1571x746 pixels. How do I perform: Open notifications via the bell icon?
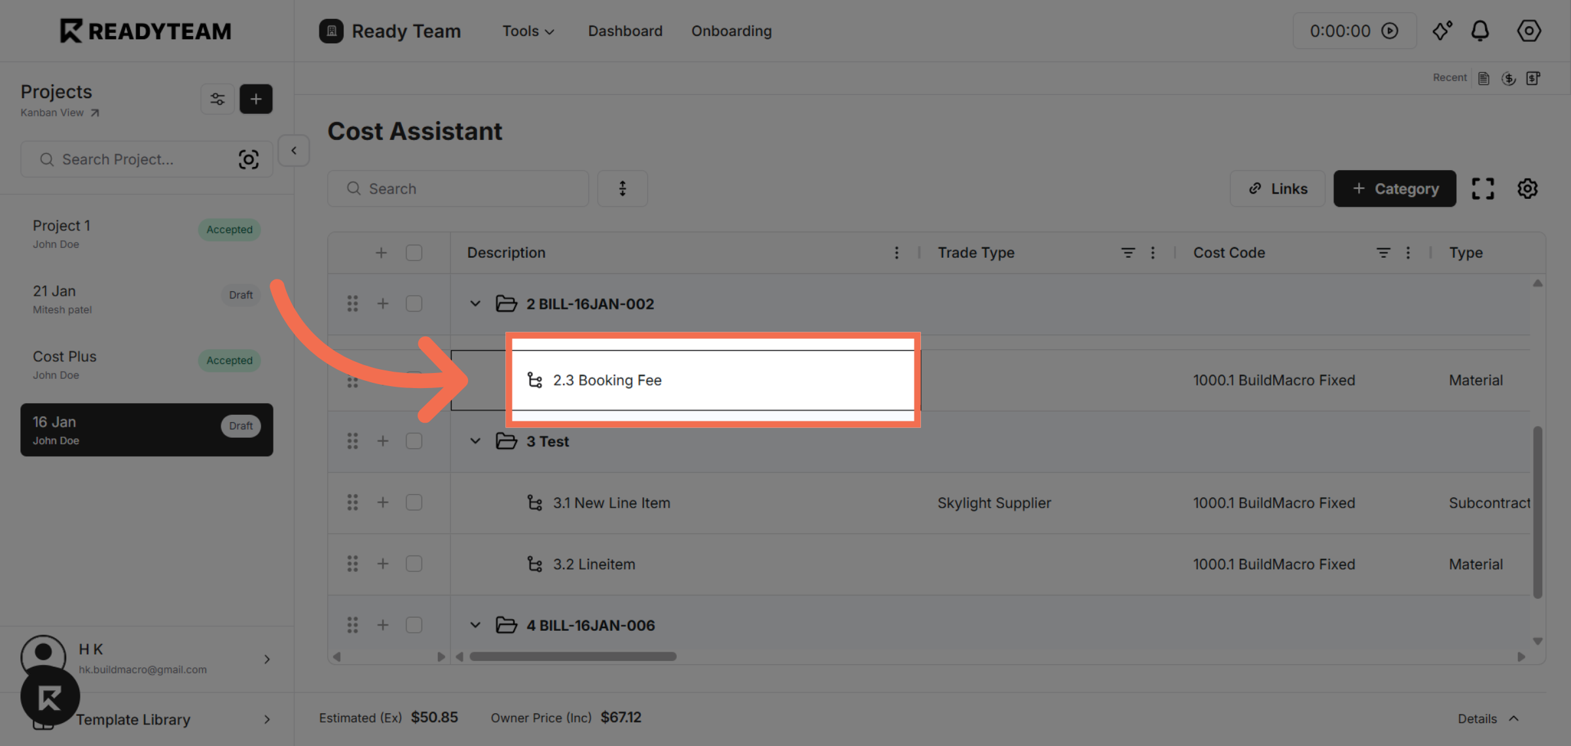1481,30
